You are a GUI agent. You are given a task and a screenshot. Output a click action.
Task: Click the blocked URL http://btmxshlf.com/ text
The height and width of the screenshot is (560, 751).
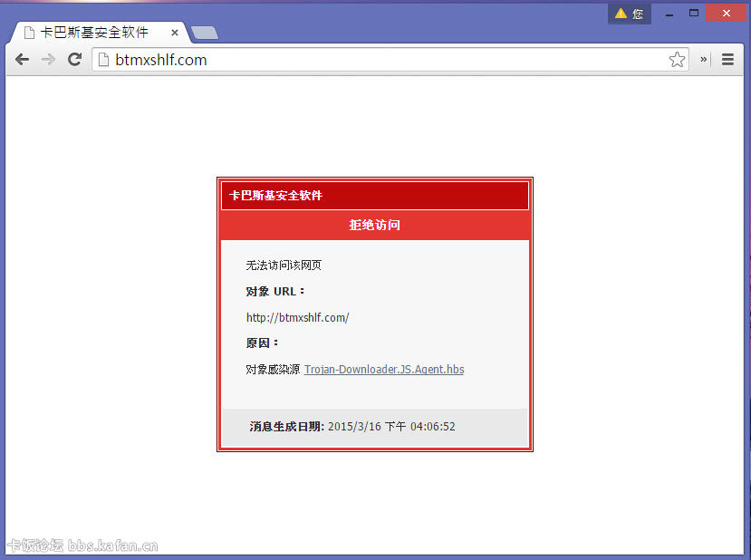click(x=297, y=317)
